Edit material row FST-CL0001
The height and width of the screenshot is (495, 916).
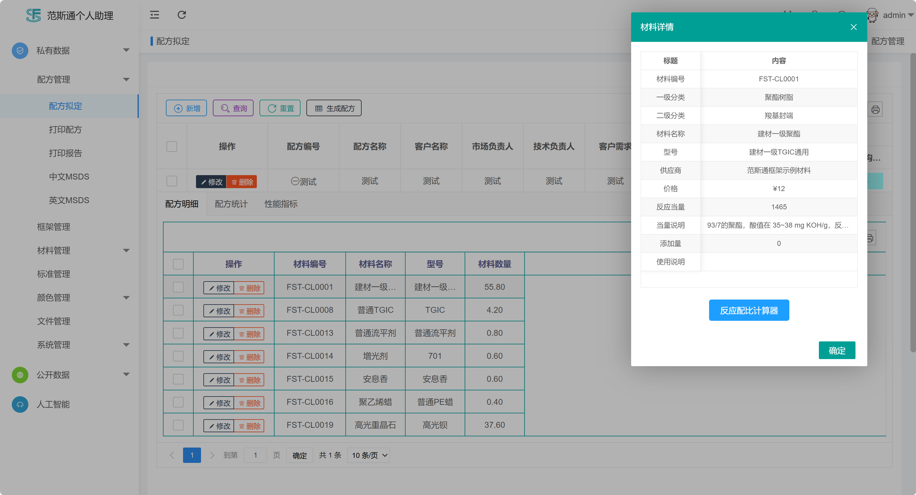click(x=219, y=288)
